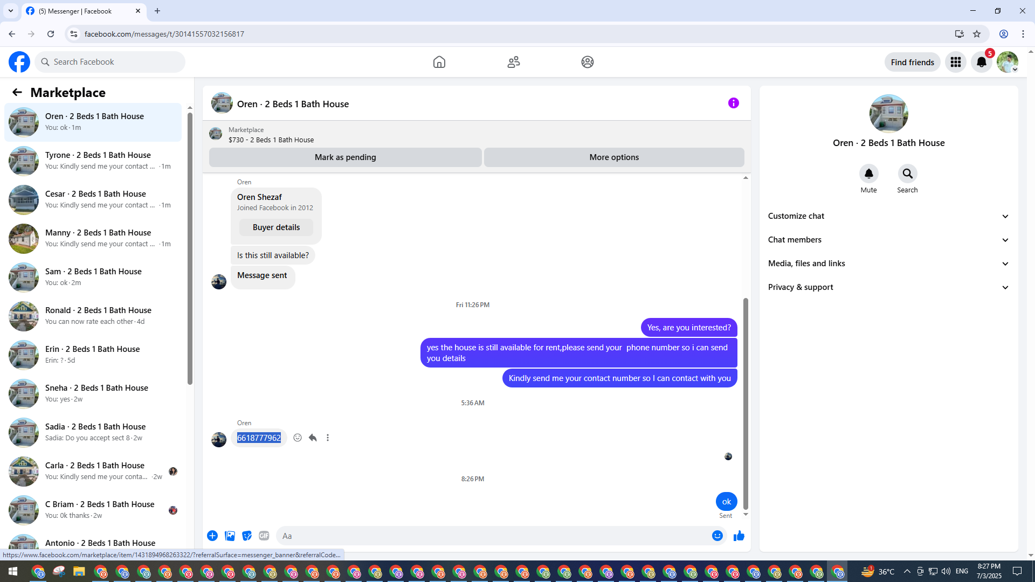Image resolution: width=1035 pixels, height=582 pixels.
Task: Open the sticker chooser icon
Action: (247, 536)
